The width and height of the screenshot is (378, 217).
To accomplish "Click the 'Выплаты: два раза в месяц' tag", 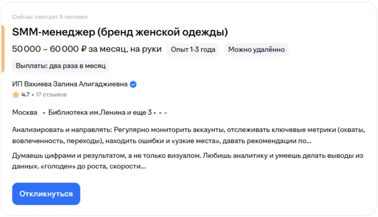I will pyautogui.click(x=60, y=66).
